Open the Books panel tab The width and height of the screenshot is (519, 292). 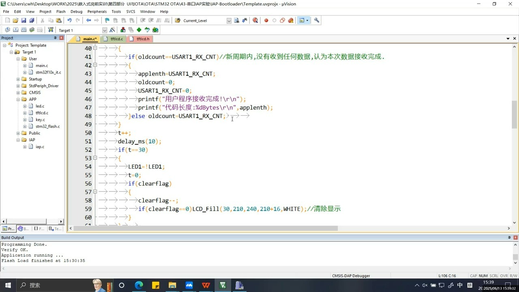pyautogui.click(x=23, y=229)
